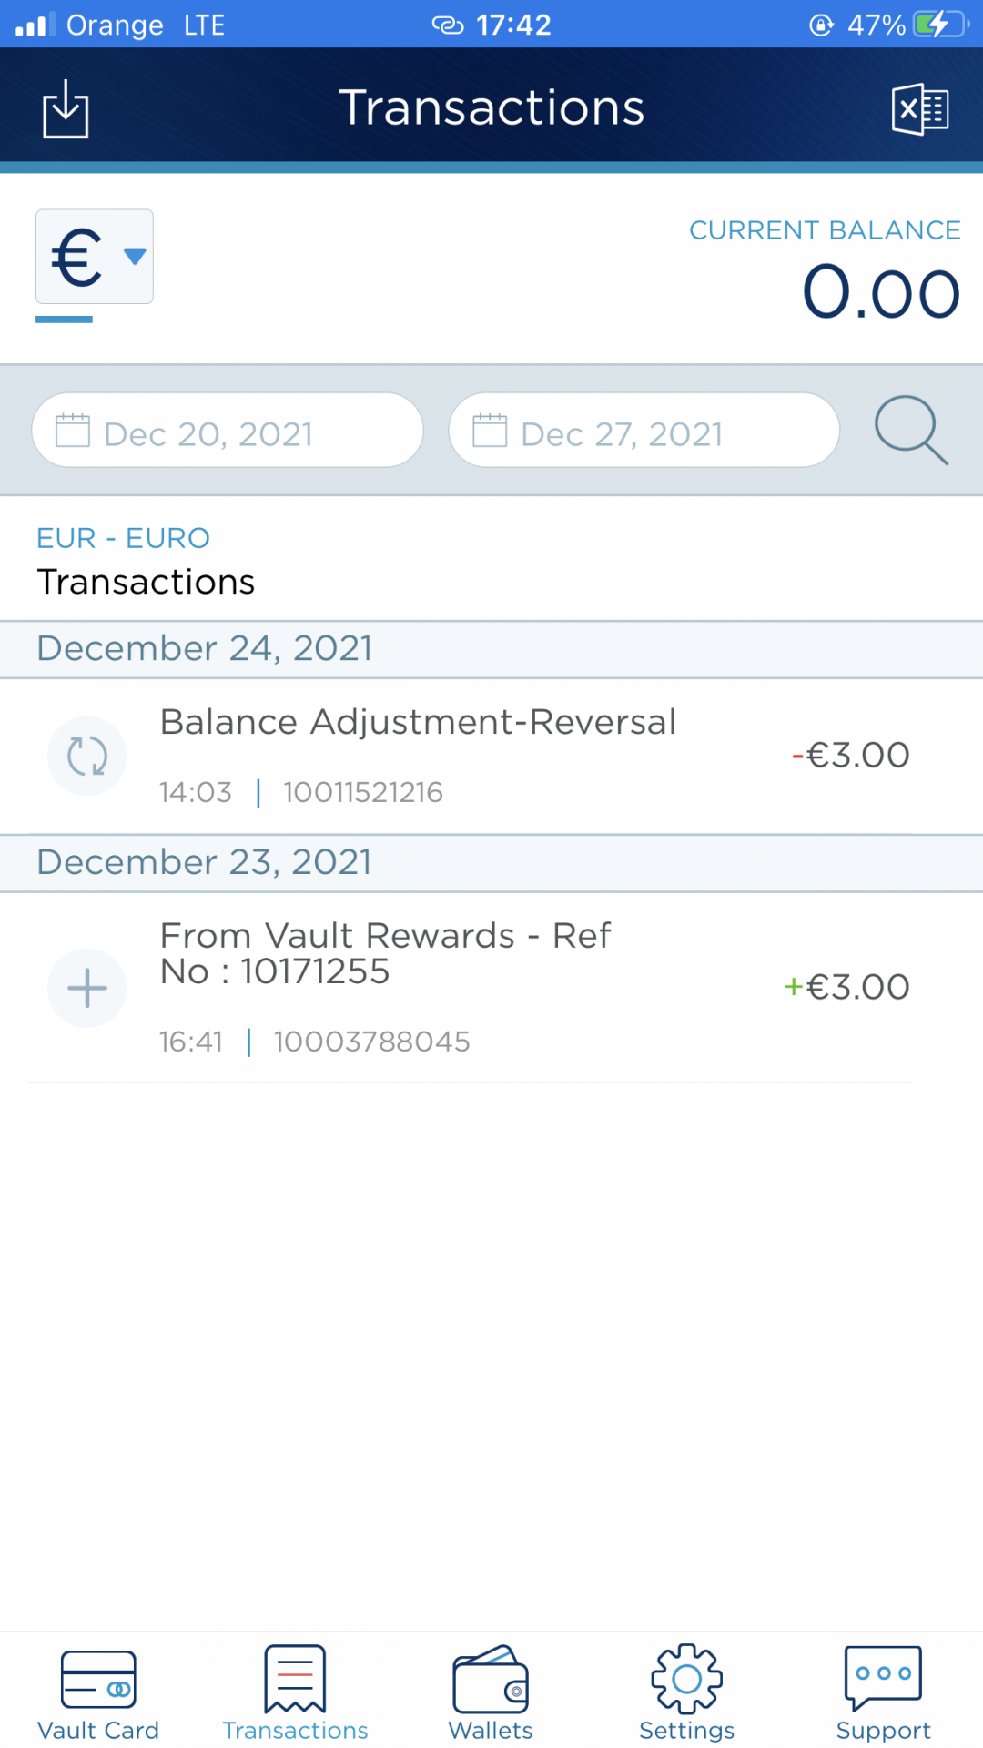This screenshot has height=1748, width=983.
Task: Tap the battery indicator in status bar
Action: point(940,25)
